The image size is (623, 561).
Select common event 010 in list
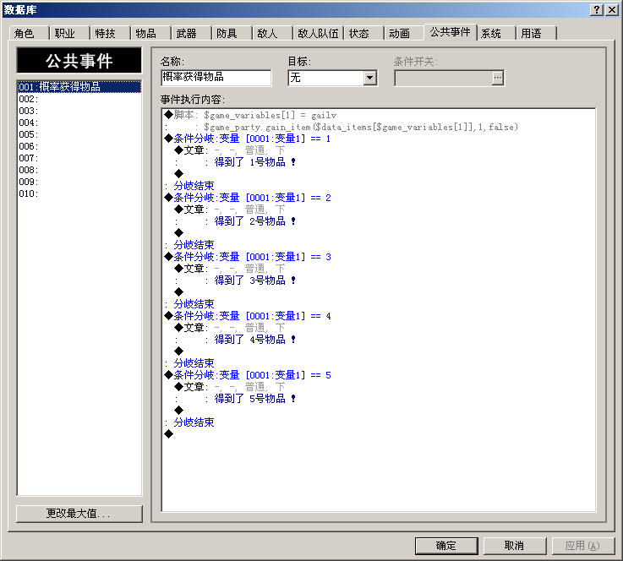pos(79,193)
